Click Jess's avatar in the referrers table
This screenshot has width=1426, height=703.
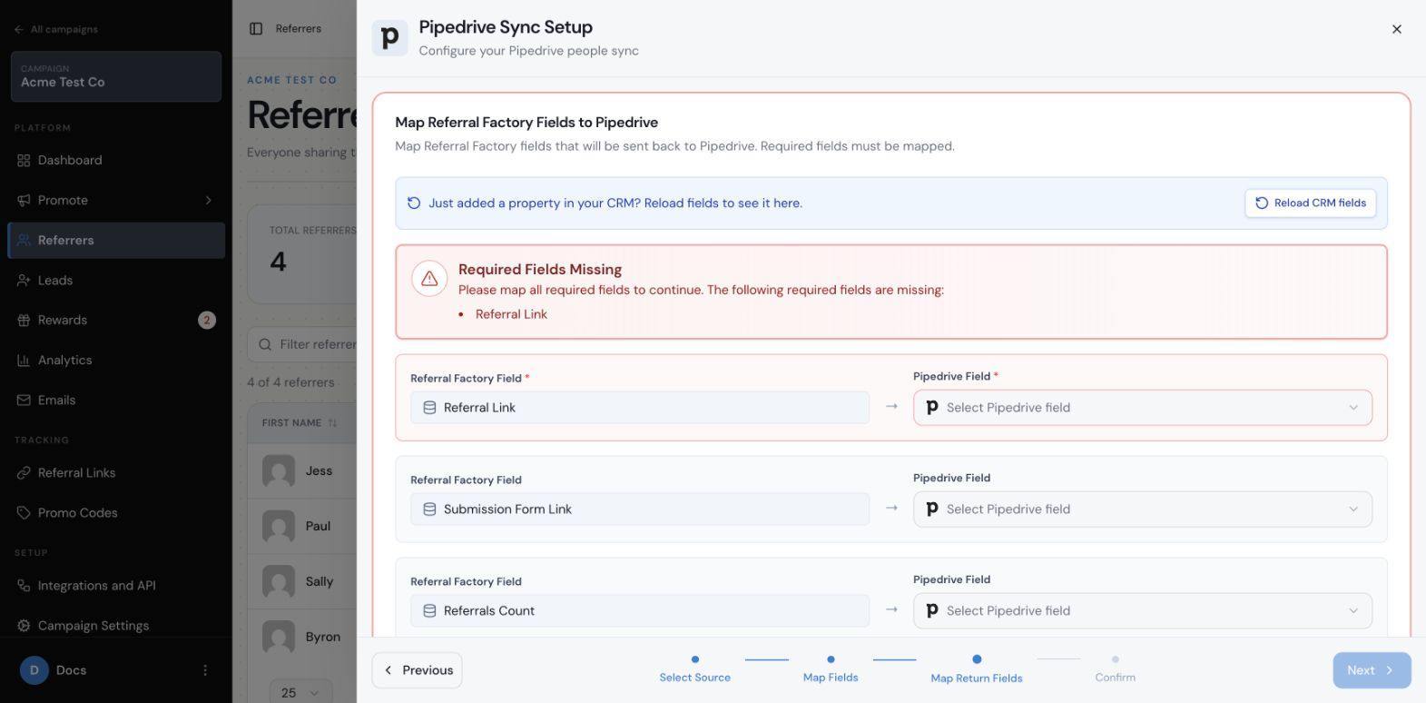coord(279,471)
